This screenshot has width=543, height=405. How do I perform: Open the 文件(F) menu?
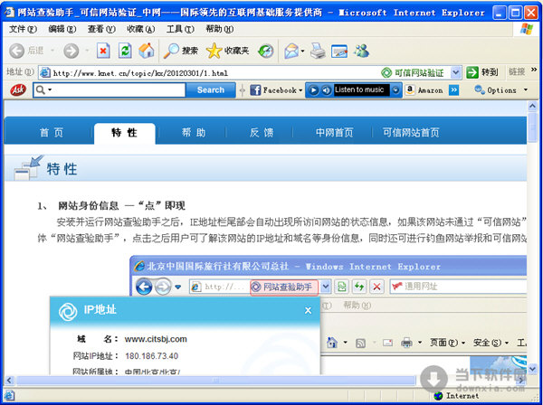pos(23,29)
